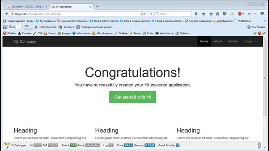Open the Options dropdown menu
This screenshot has width=269, height=151.
[x=182, y=33]
